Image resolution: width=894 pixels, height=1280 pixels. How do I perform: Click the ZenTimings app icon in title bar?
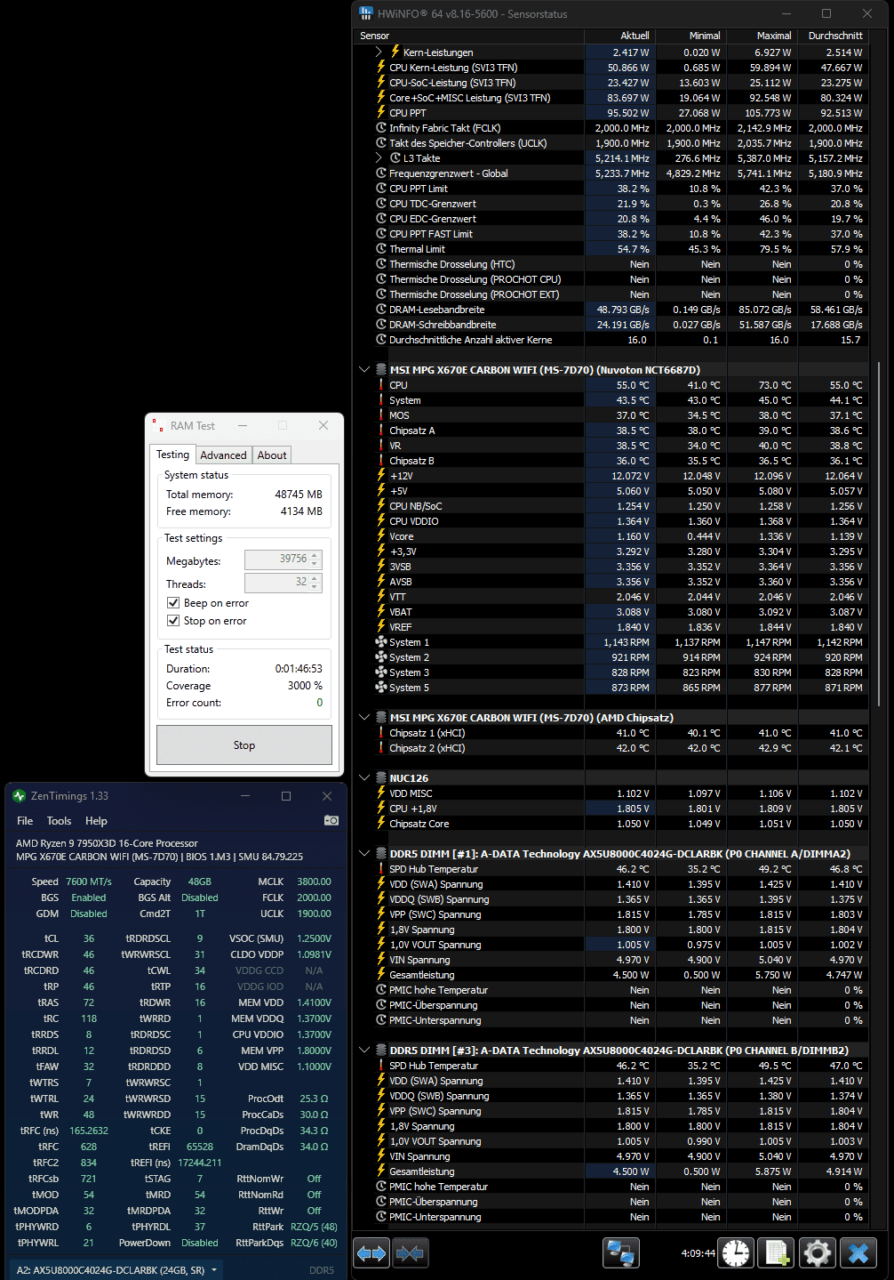[x=19, y=796]
